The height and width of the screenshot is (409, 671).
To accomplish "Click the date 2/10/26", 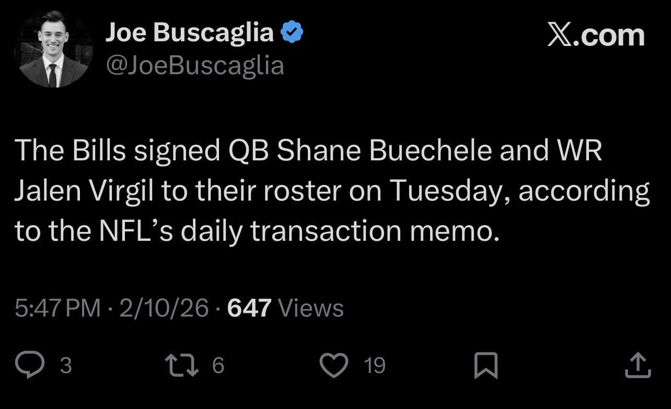I will (165, 308).
